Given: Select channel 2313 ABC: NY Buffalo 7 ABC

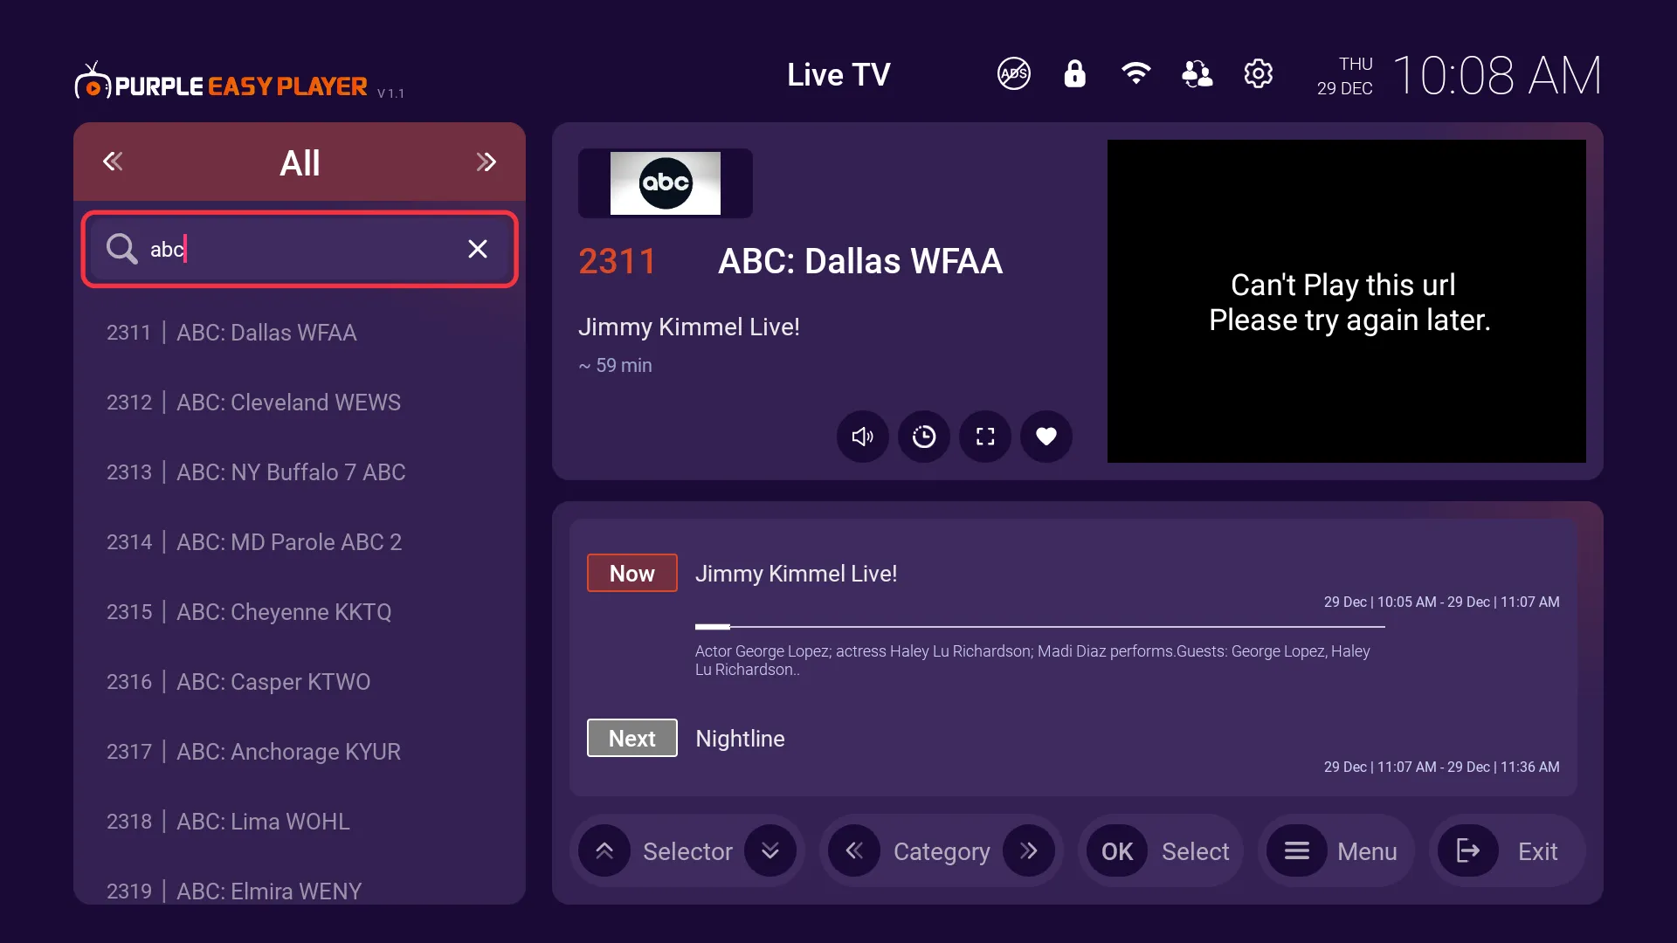Looking at the screenshot, I should (300, 472).
